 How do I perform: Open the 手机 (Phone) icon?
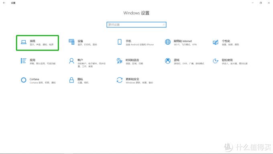(120, 42)
